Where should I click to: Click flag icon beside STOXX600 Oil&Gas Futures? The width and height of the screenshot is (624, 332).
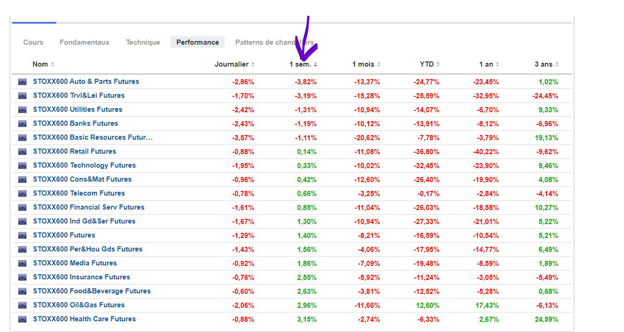tap(22, 305)
